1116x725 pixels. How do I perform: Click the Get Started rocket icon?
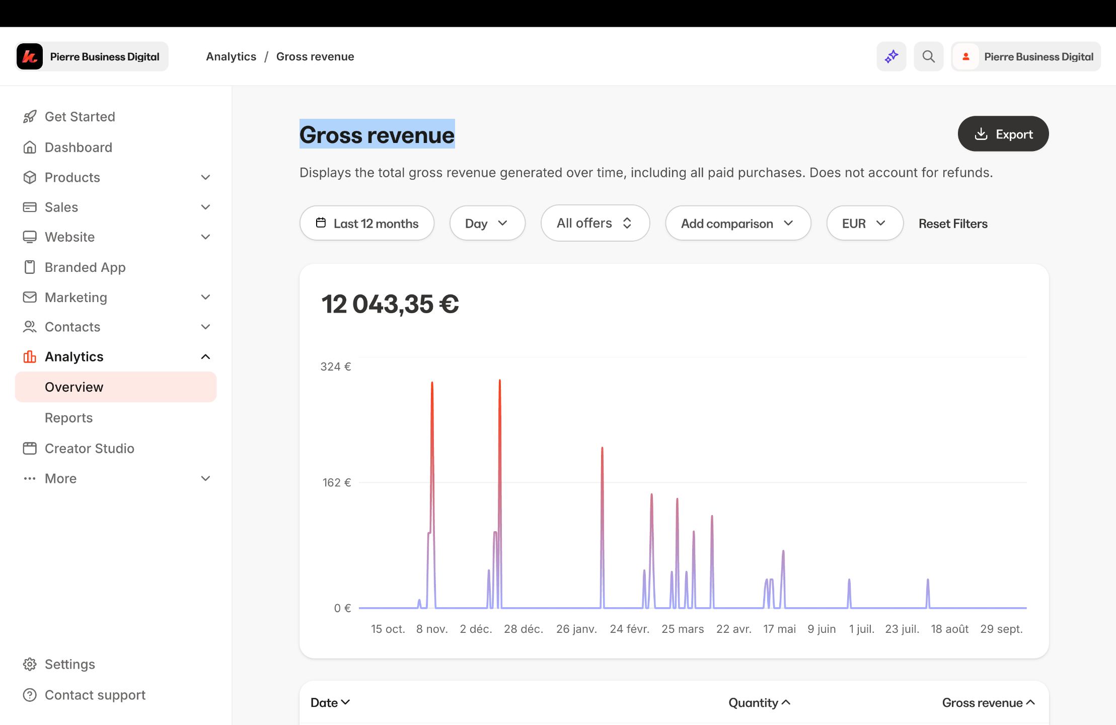(x=30, y=117)
